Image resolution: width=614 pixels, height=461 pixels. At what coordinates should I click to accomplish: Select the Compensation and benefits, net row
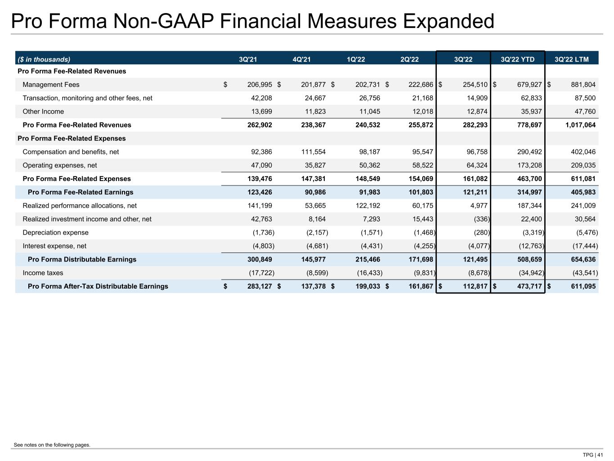[307, 152]
